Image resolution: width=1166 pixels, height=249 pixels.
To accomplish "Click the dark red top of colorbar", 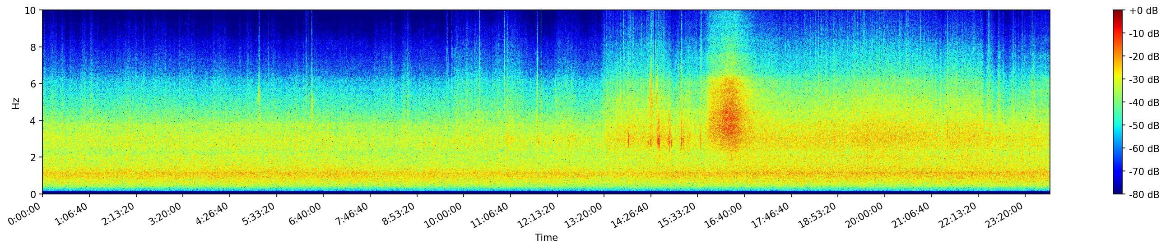I will click(x=1118, y=13).
